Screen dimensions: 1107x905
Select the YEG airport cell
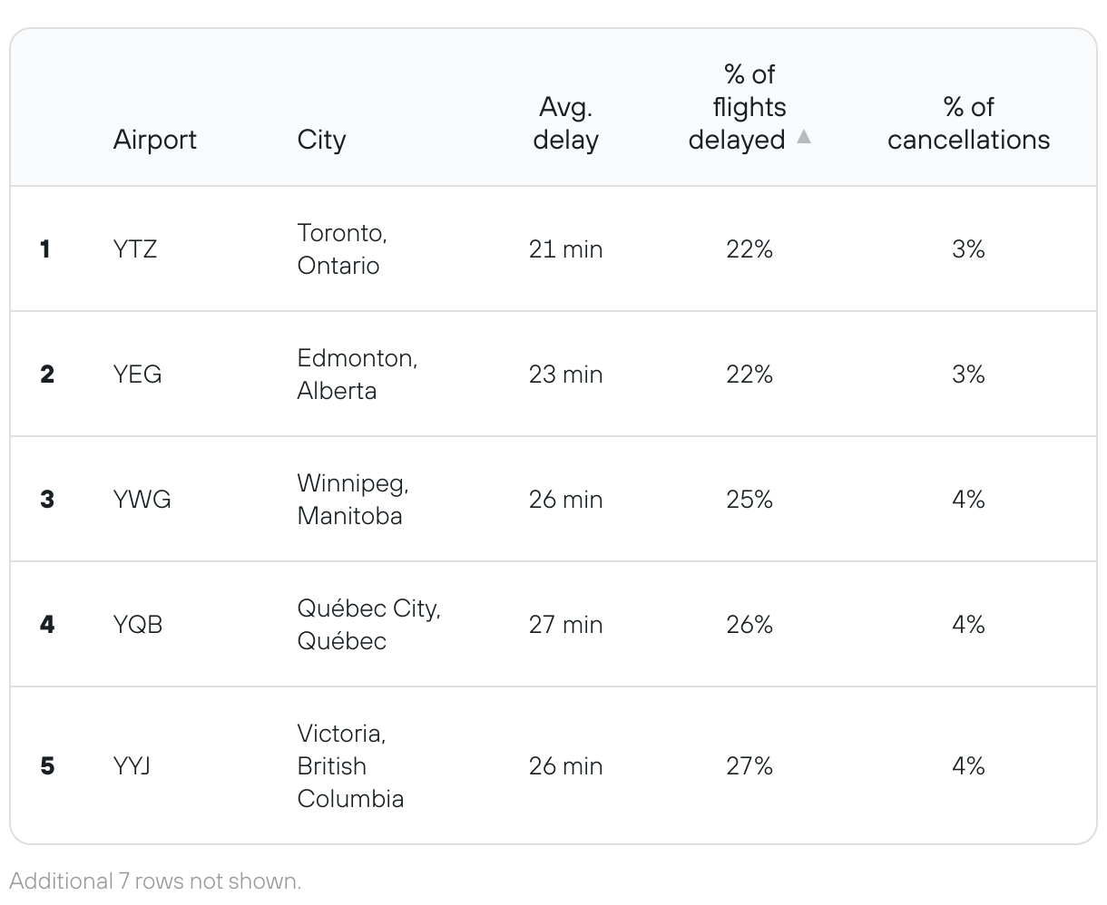(138, 375)
